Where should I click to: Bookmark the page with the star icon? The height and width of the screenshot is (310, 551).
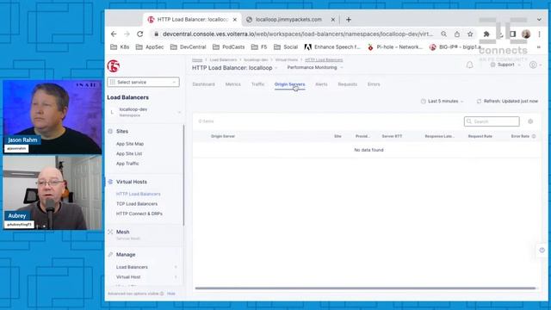point(470,34)
